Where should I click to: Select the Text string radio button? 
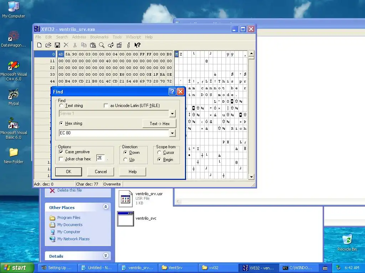(x=61, y=106)
